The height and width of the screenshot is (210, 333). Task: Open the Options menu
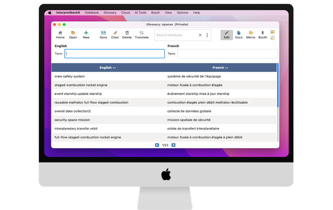[x=183, y=12]
